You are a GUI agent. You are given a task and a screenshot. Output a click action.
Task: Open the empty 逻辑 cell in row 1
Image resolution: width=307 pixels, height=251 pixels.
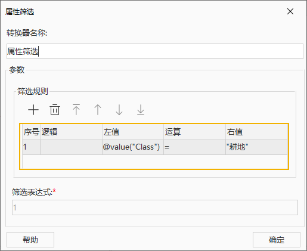coord(71,147)
